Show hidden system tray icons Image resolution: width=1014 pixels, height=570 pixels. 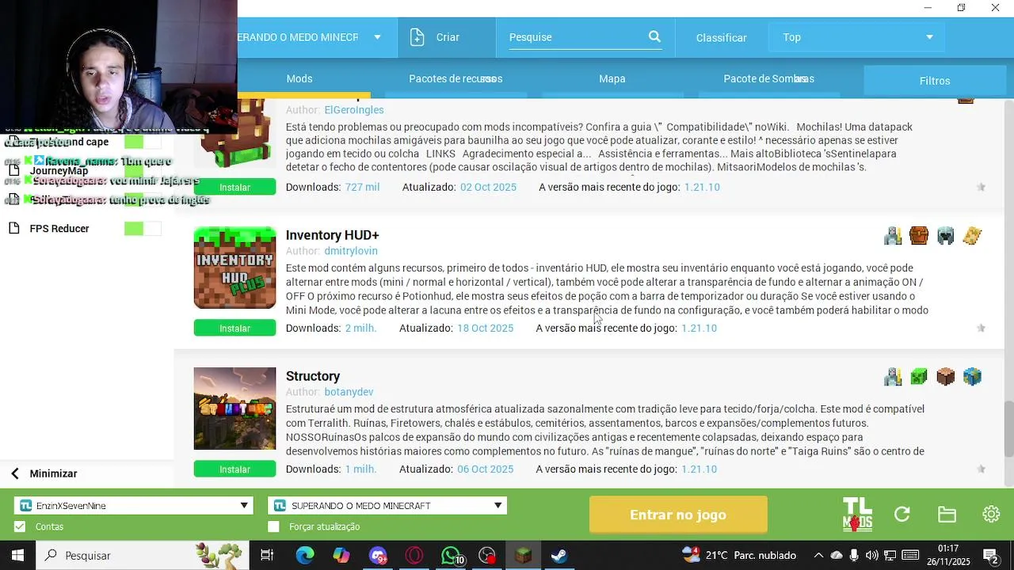(818, 556)
